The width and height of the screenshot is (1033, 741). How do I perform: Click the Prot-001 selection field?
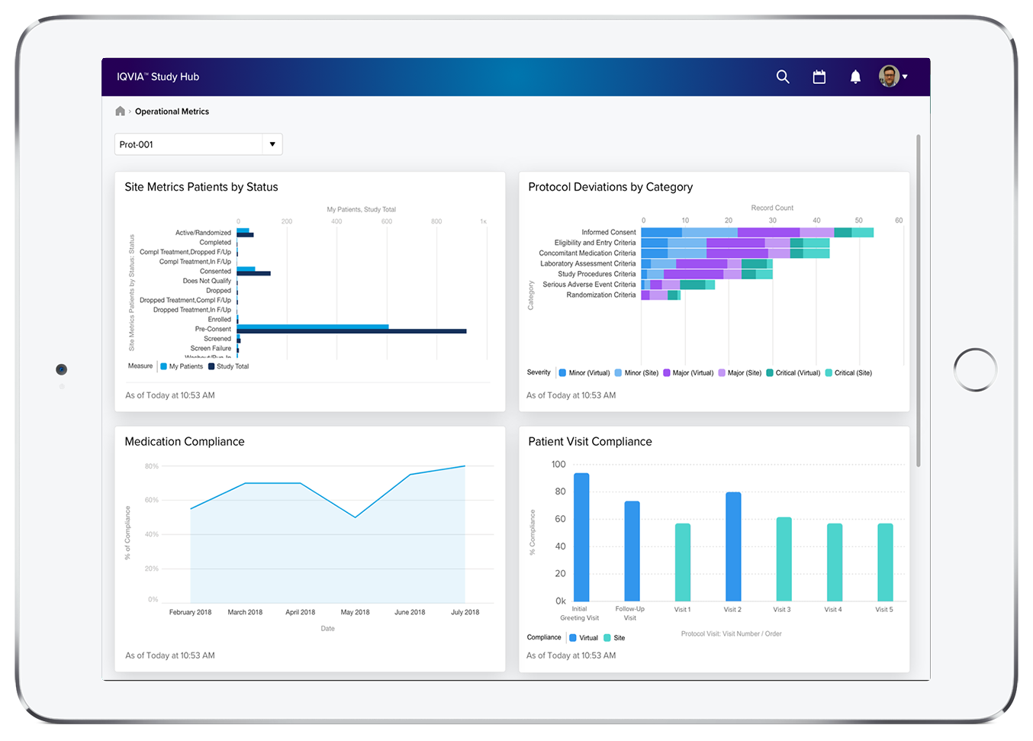pyautogui.click(x=188, y=144)
